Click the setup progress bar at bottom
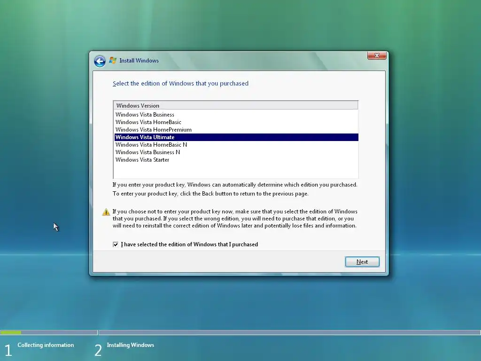The image size is (481, 361). pos(240,332)
